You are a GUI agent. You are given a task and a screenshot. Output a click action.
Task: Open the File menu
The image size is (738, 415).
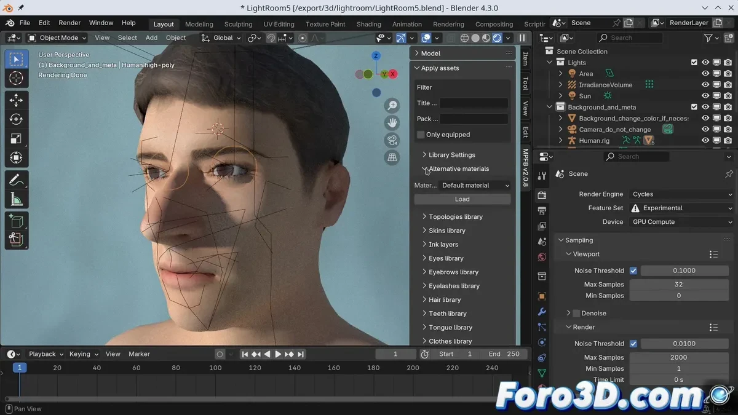(25, 23)
